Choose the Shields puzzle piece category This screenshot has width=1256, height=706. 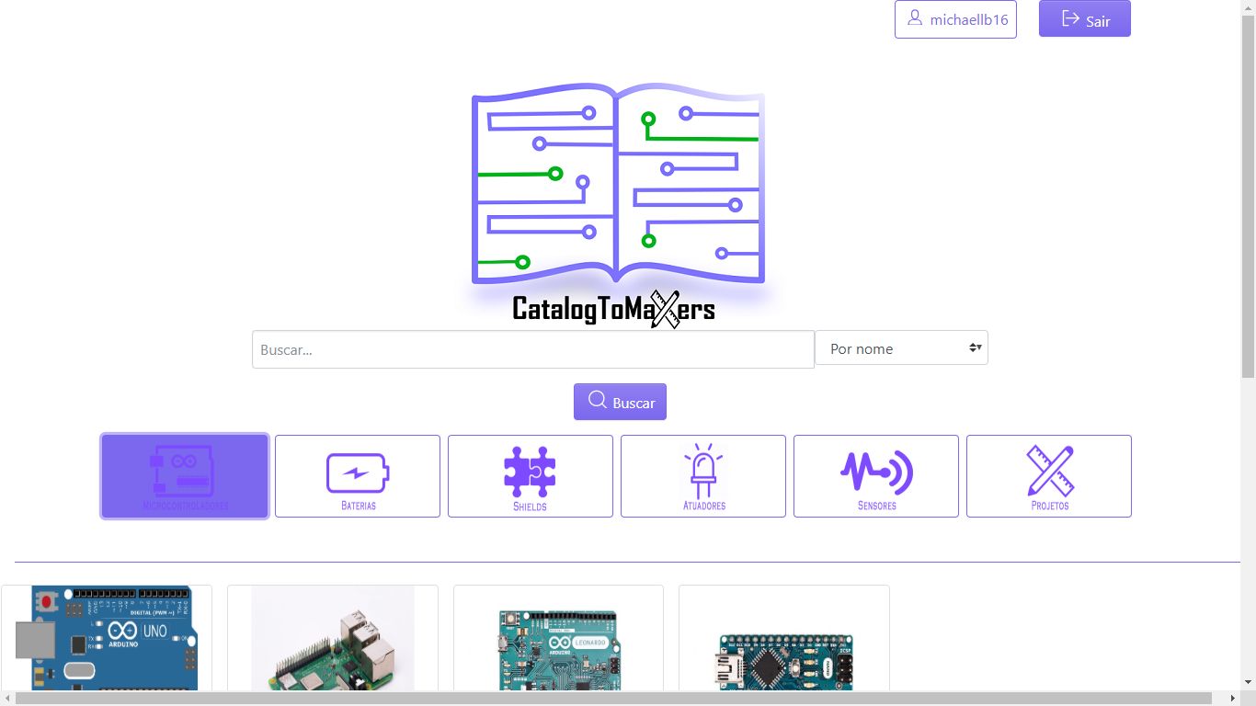(531, 475)
